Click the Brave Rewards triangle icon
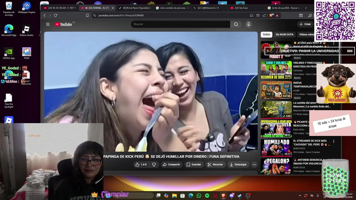Screen dimensions: 356x200 click(x=277, y=15)
